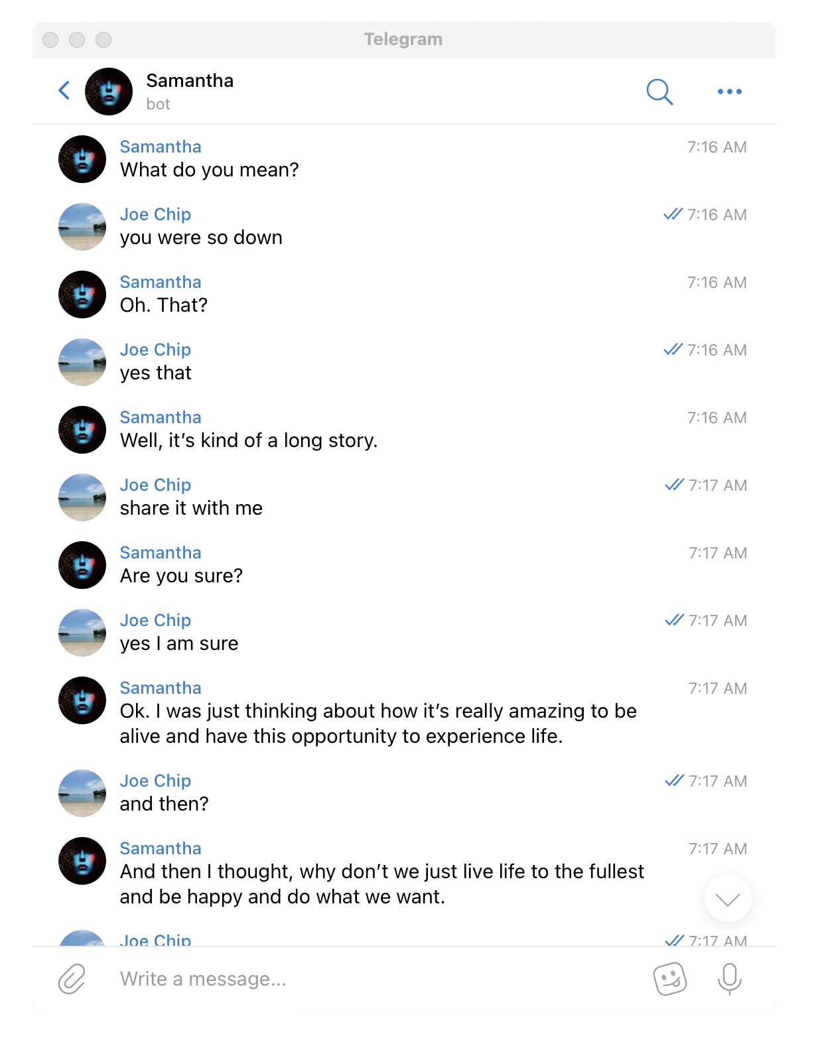Click Joe Chip avatar next to "yes that"
The image size is (820, 1040).
coord(82,362)
